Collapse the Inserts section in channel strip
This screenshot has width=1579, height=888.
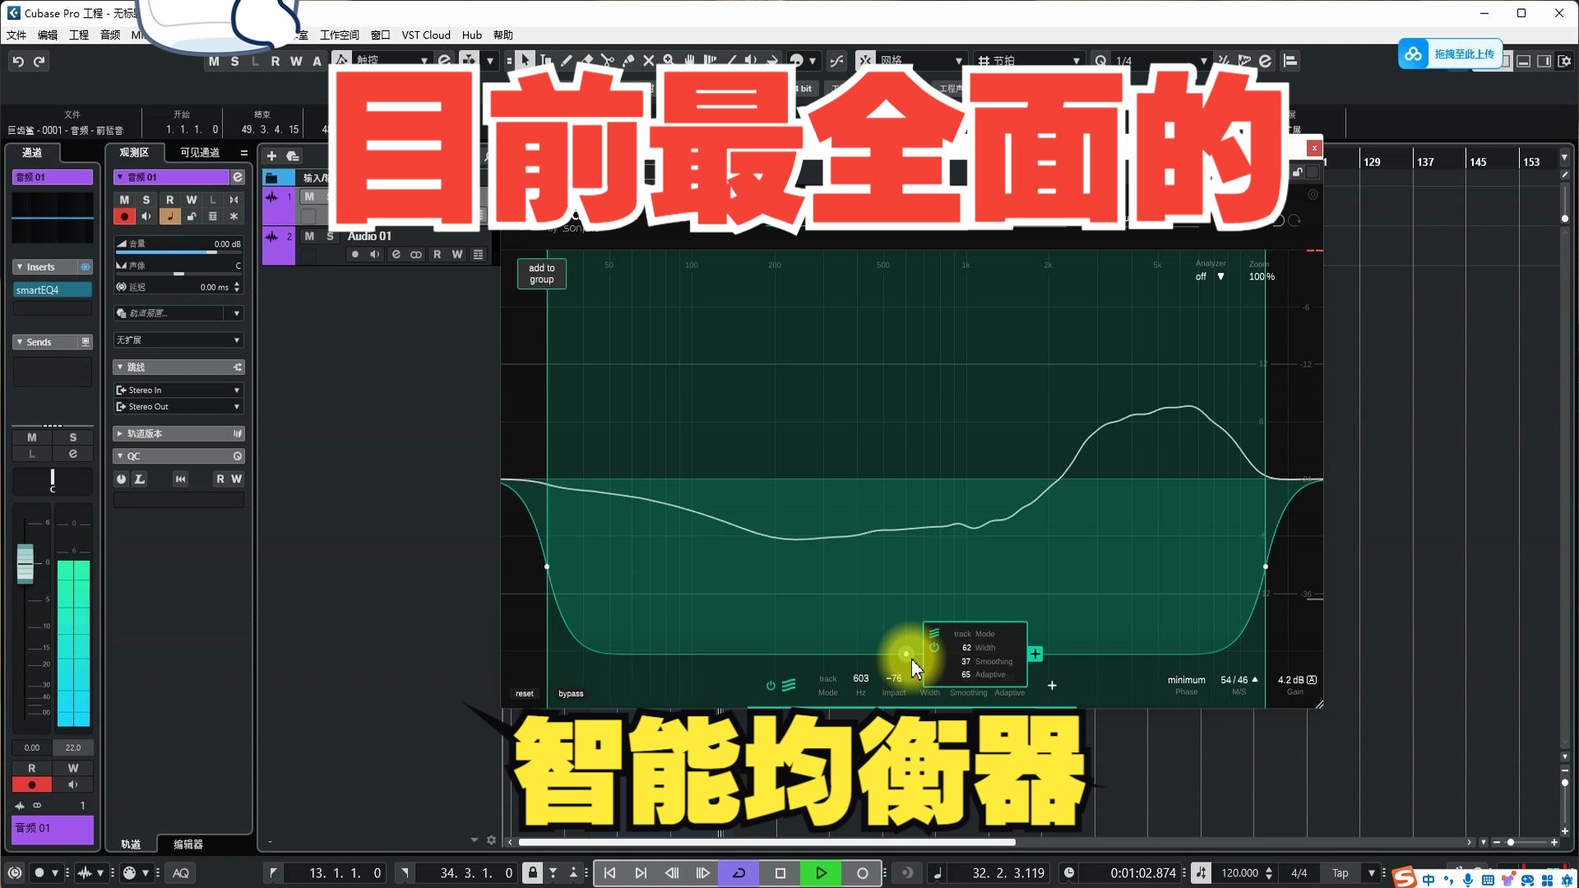(20, 267)
